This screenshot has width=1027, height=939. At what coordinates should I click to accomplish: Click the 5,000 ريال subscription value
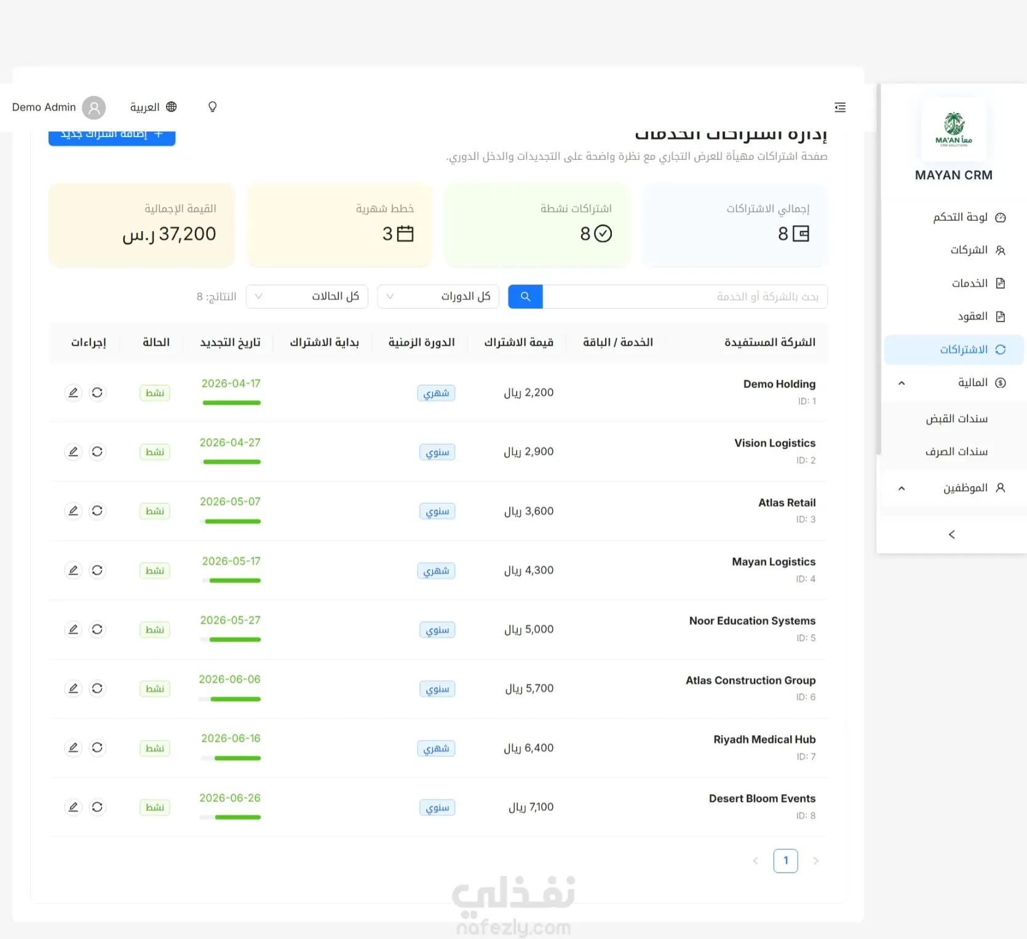point(529,629)
